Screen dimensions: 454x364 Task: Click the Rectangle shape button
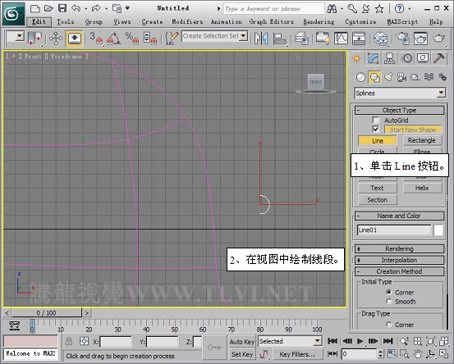point(422,140)
